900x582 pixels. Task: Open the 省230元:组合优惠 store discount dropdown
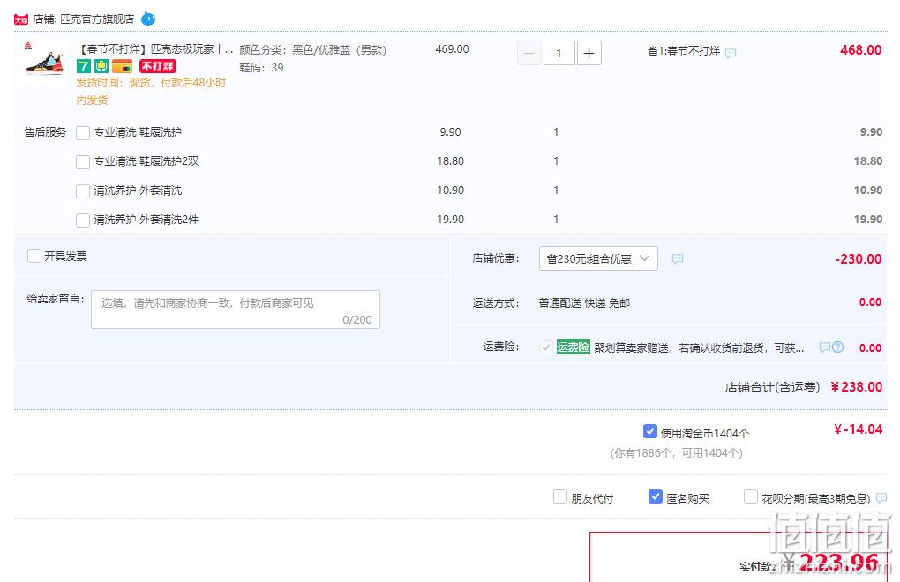coord(598,258)
